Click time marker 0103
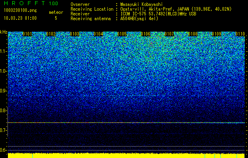The width and height of the screenshot is (248, 158). (75, 34)
